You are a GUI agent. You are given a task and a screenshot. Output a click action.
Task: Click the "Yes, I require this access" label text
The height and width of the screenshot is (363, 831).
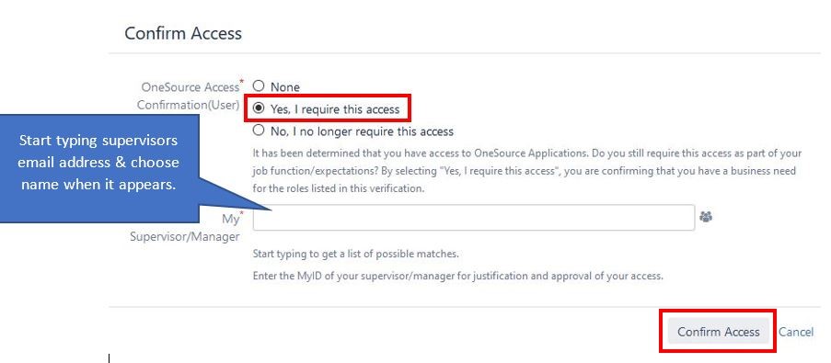coord(335,109)
